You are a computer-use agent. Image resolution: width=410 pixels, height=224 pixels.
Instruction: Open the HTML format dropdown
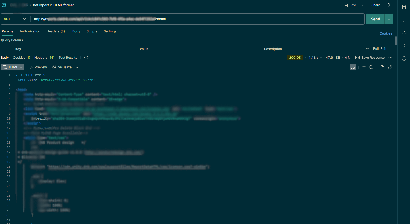coord(13,67)
